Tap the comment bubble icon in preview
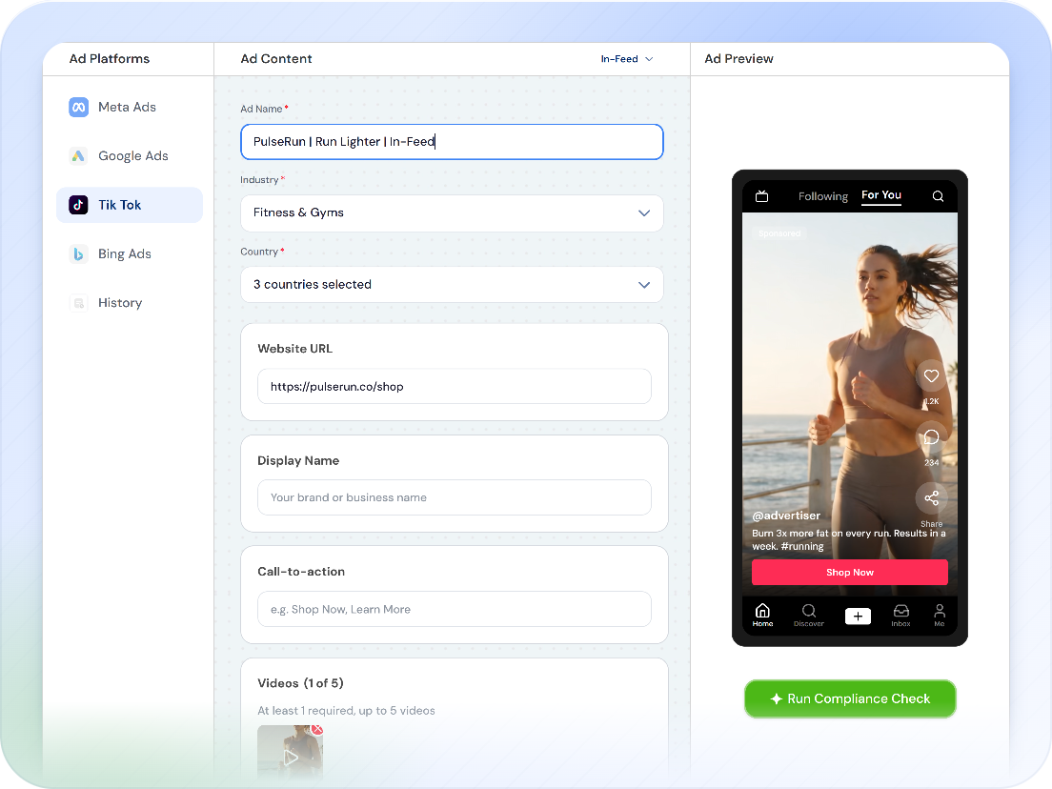Viewport: 1052px width, 789px height. tap(931, 437)
